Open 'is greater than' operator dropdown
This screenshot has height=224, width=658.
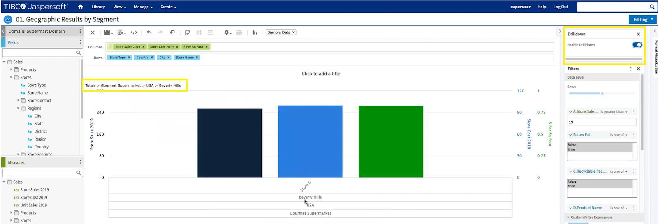[x=614, y=112]
